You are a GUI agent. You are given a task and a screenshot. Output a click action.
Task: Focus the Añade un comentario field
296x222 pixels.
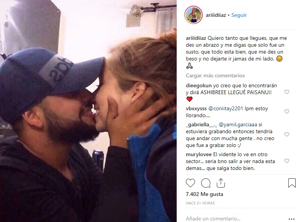(236, 219)
